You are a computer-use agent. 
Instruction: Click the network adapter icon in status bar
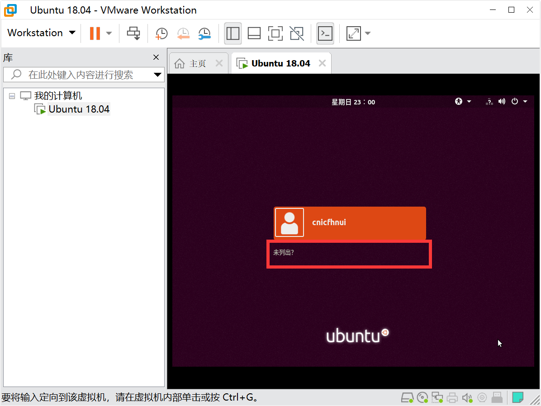pos(437,397)
